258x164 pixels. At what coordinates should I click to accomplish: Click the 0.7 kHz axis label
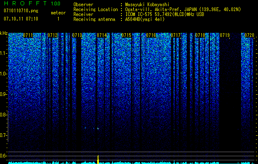(3, 135)
